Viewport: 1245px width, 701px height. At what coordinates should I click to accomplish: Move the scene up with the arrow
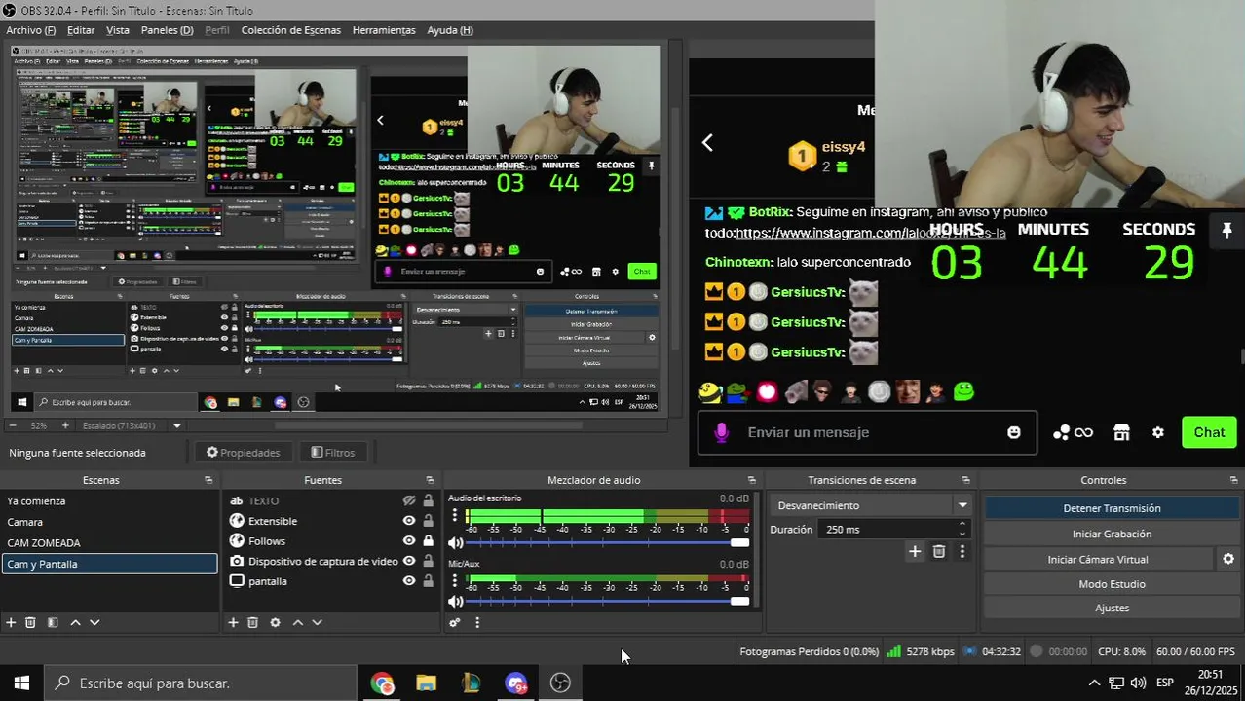(75, 622)
